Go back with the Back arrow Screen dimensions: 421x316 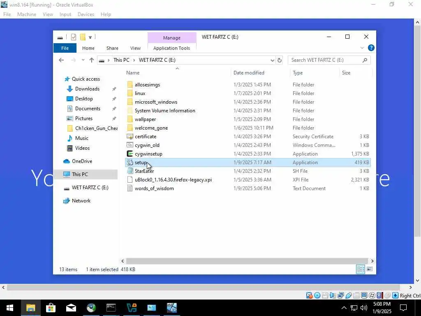61,60
